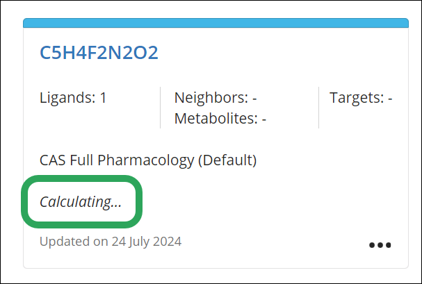Click the dash value beside Targets

point(390,98)
